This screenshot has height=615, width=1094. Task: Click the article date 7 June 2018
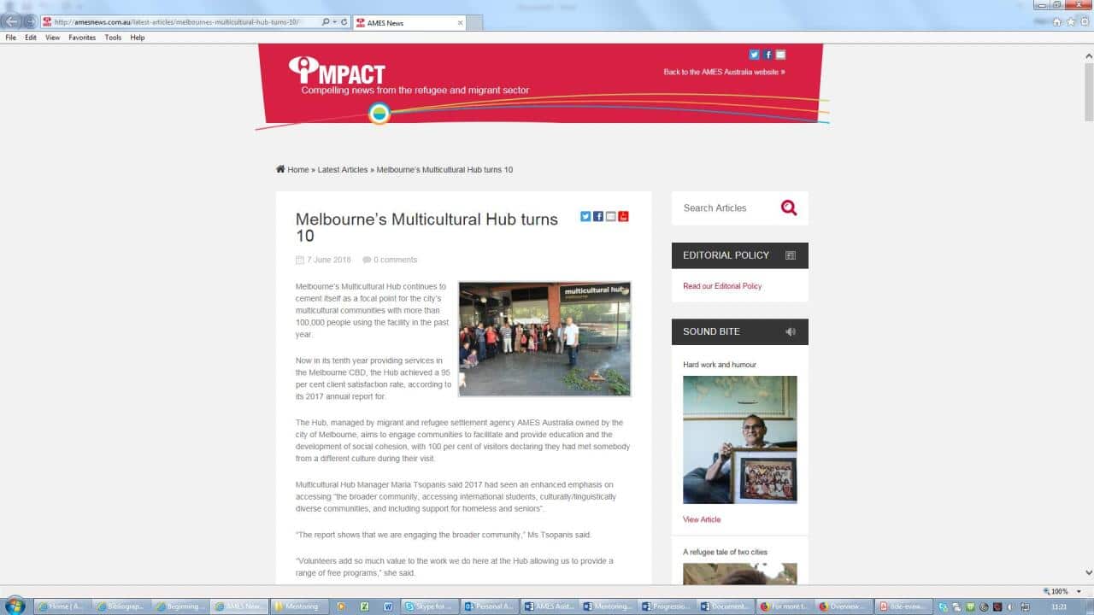329,260
